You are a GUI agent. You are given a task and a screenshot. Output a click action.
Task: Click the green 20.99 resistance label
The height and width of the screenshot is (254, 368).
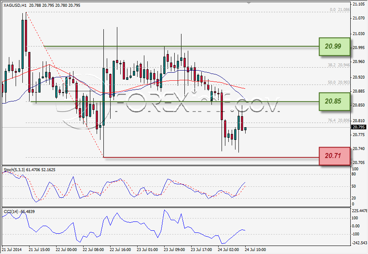click(x=334, y=46)
